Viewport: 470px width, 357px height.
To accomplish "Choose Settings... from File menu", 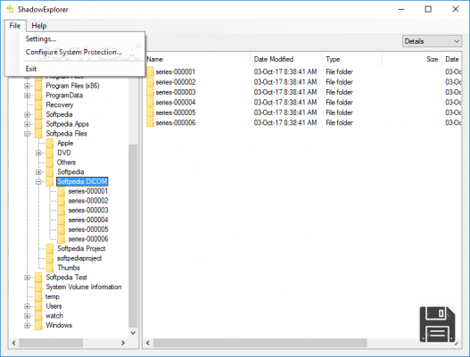I will pyautogui.click(x=41, y=39).
